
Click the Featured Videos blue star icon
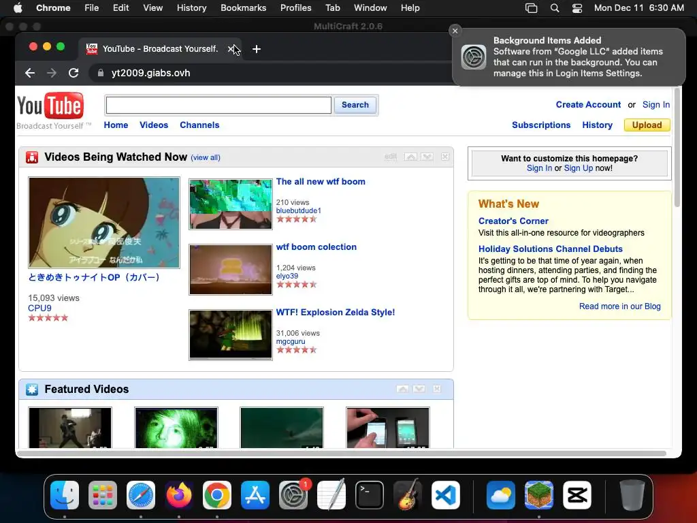[32, 389]
